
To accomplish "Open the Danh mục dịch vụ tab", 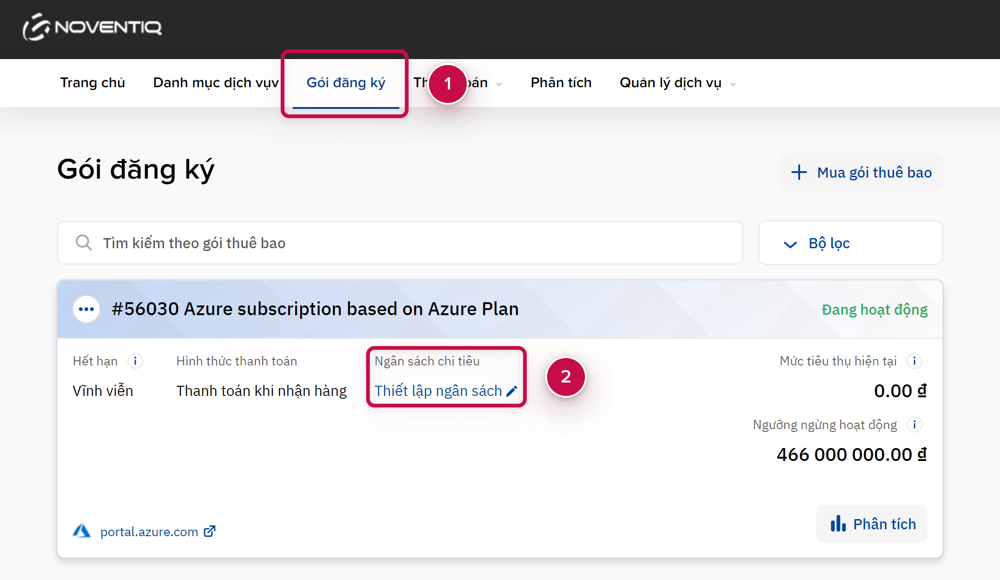I will click(216, 83).
